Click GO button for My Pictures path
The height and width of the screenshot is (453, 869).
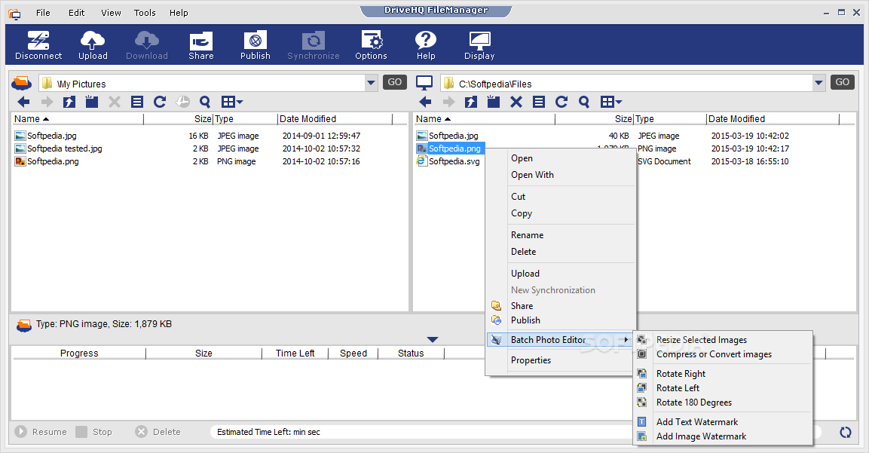[x=395, y=82]
